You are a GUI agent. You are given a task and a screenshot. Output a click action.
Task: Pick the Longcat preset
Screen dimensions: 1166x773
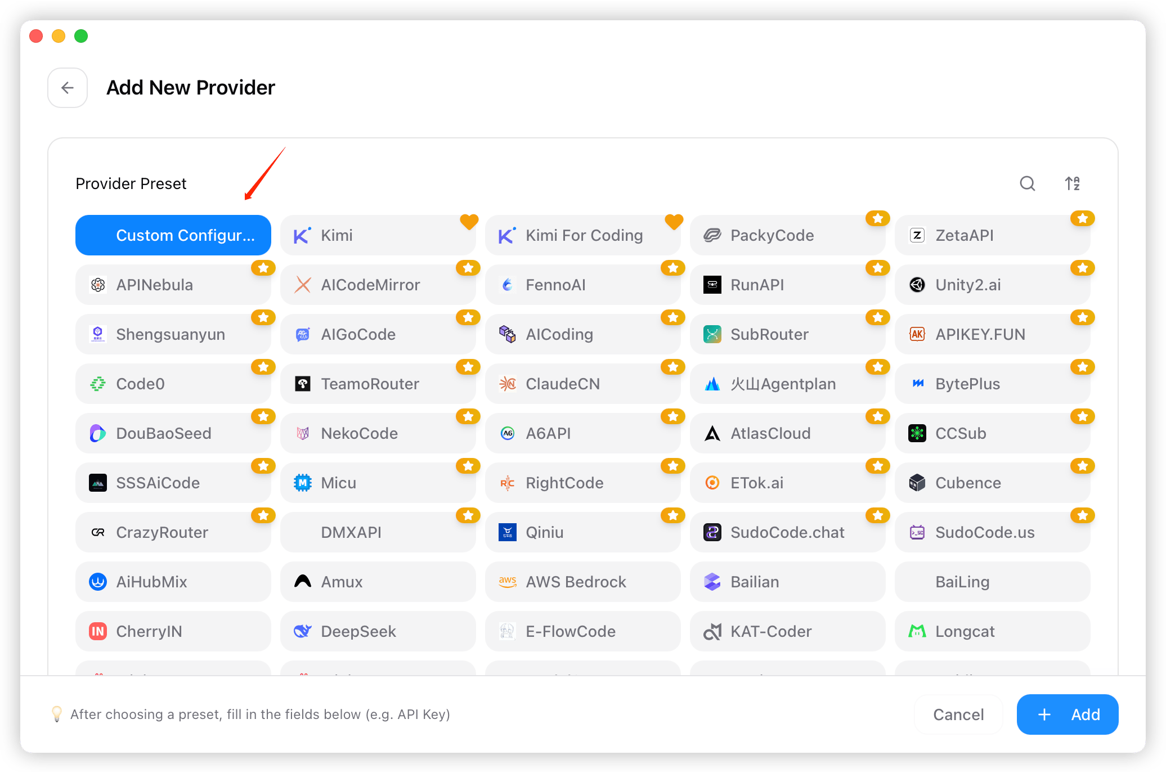[x=993, y=631]
